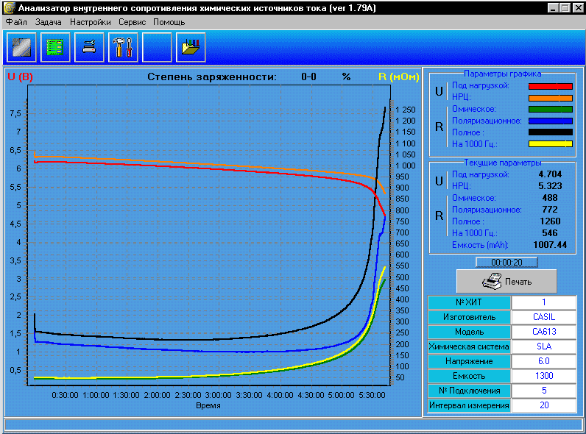Click the Химическая система value SLA

(x=544, y=346)
